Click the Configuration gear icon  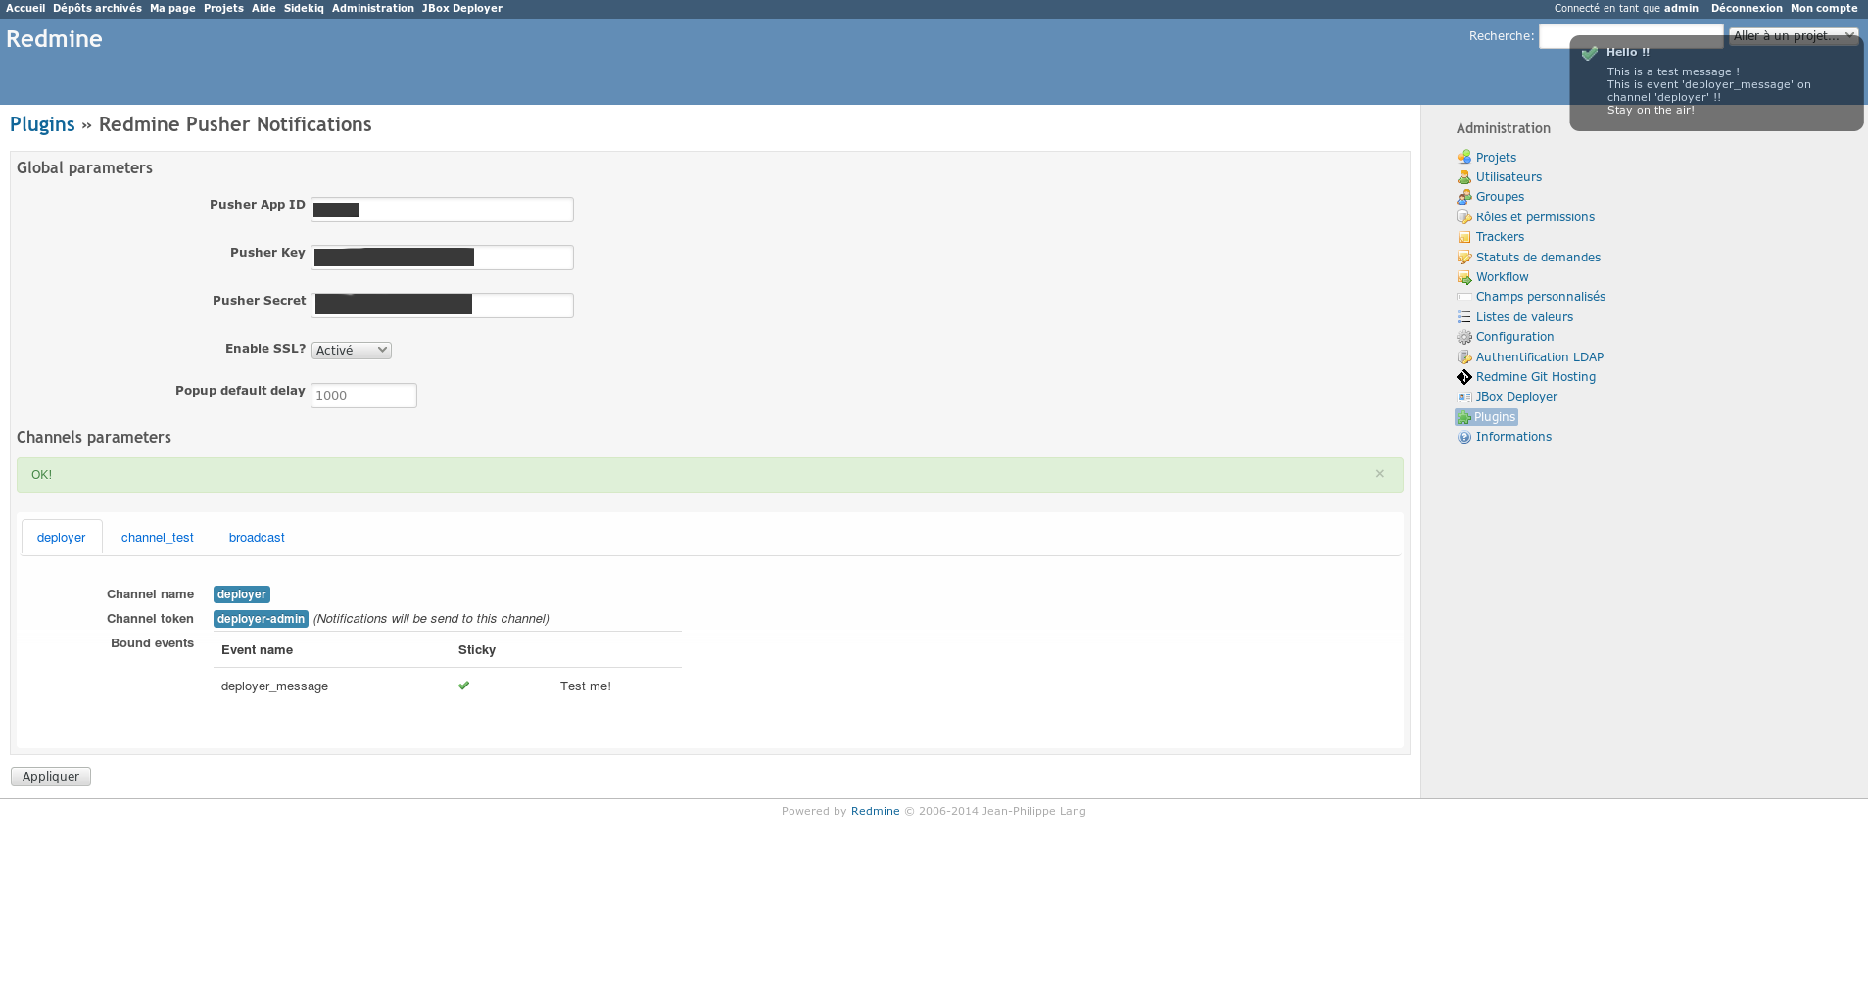[1463, 337]
